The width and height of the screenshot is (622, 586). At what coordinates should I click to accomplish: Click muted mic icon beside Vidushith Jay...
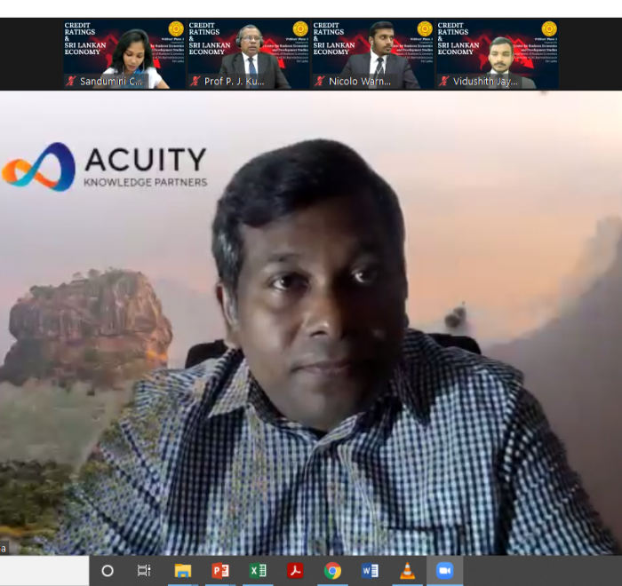(x=444, y=81)
